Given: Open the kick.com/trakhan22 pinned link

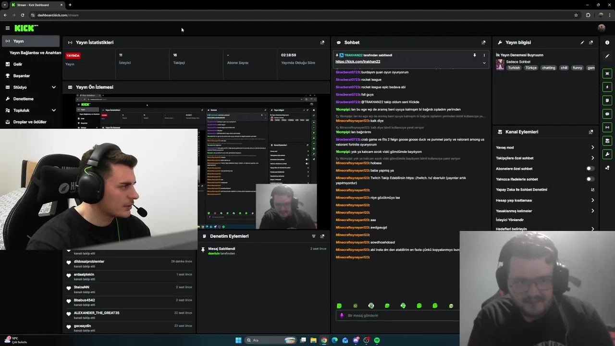Looking at the screenshot, I should click(358, 62).
